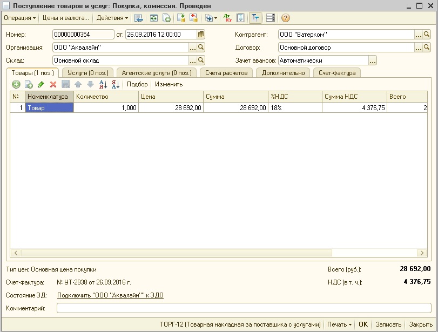Click the pencil edit row icon
This screenshot has height=332, width=438.
pos(41,84)
